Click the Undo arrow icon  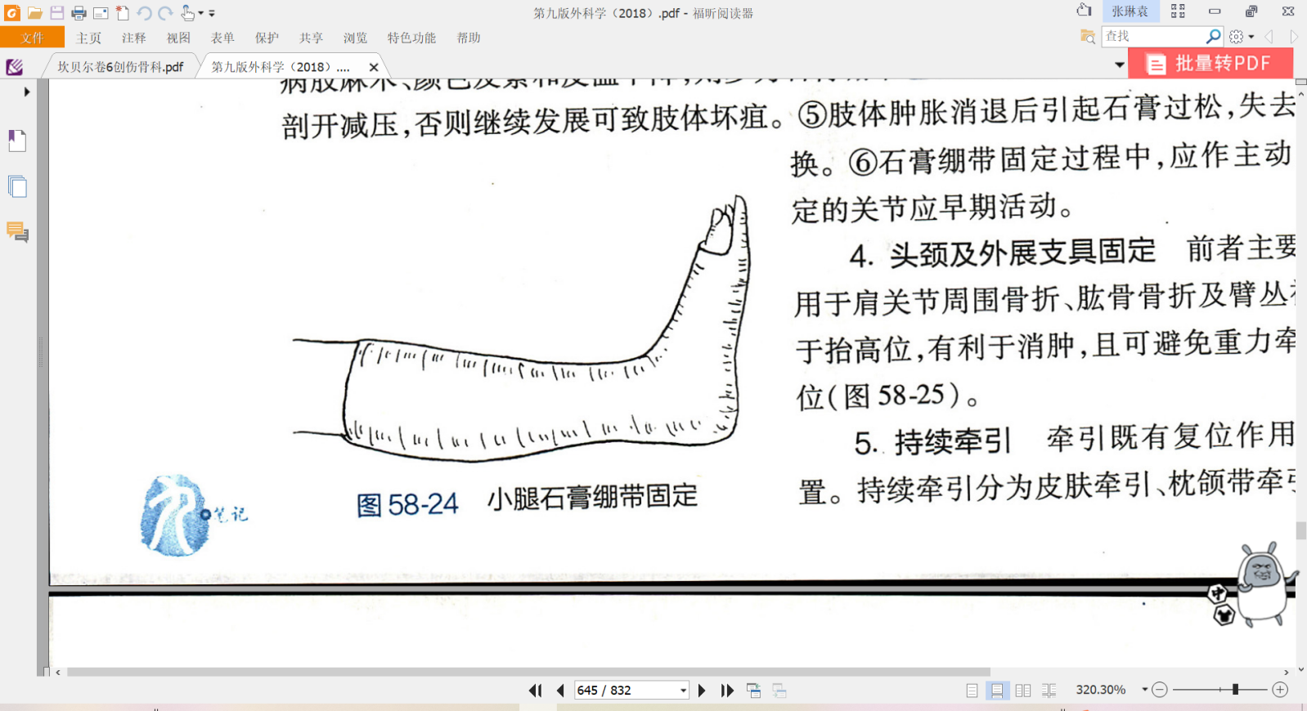pyautogui.click(x=144, y=13)
